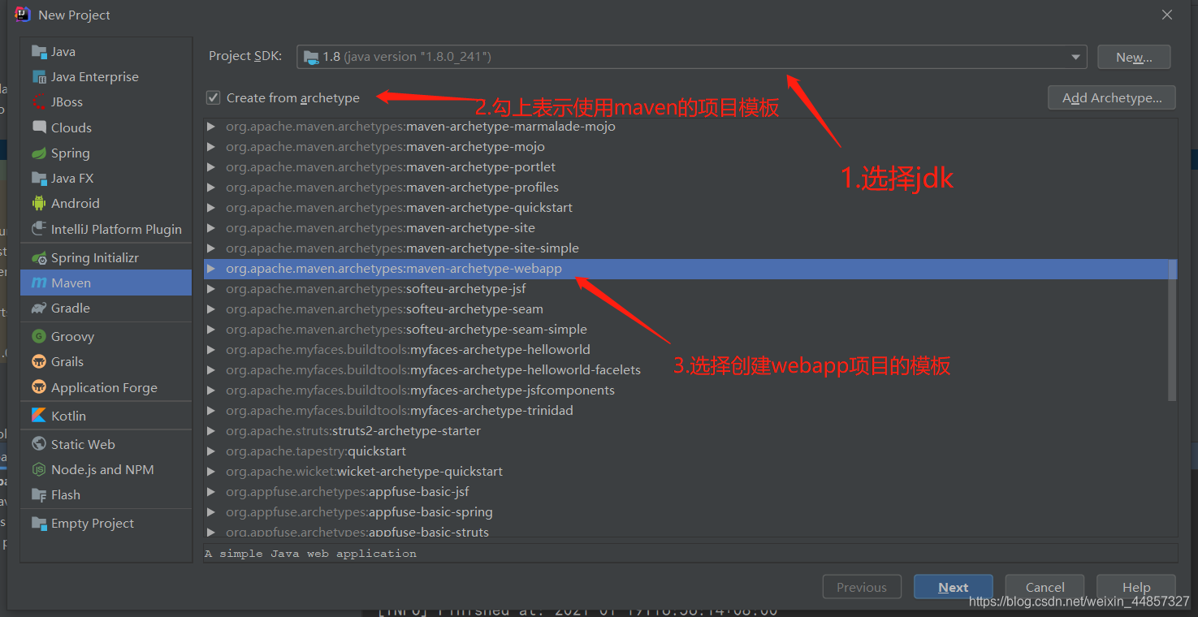Click the Maven 'm' icon

click(x=39, y=283)
